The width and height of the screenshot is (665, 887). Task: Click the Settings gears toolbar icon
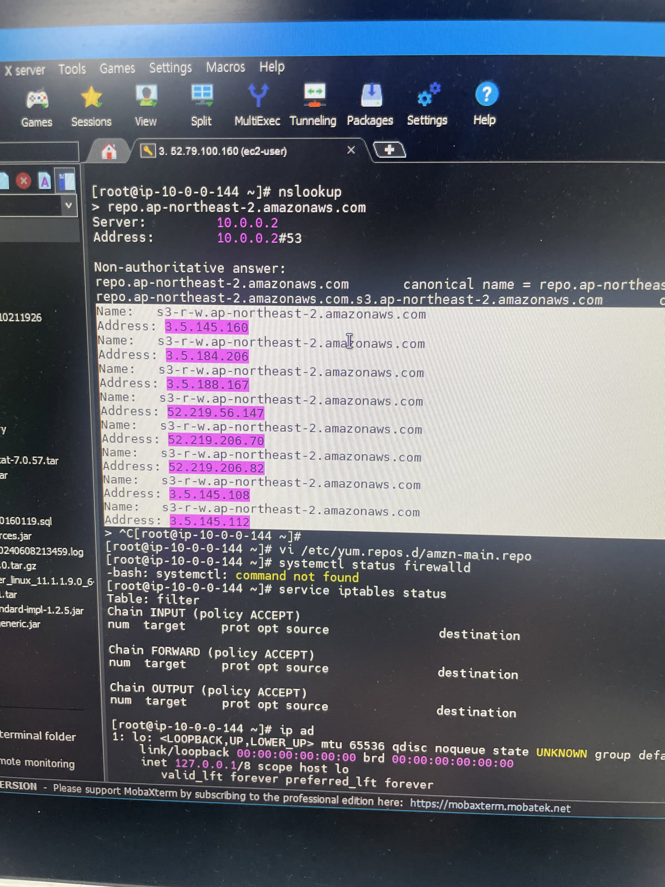coord(428,95)
